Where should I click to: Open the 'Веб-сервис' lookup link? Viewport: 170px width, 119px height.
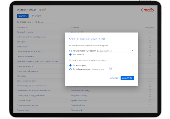coord(21,42)
